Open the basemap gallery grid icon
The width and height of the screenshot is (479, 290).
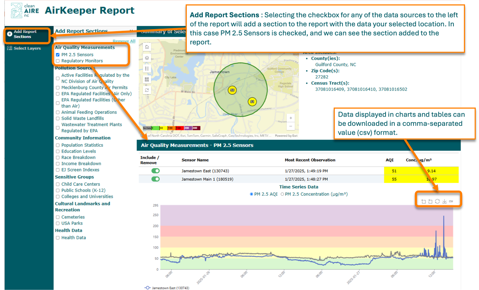[147, 79]
